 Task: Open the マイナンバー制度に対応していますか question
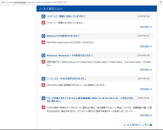[x=66, y=16]
